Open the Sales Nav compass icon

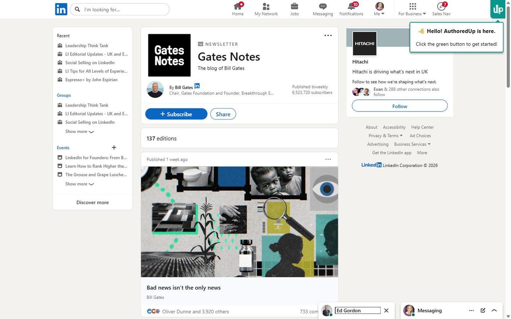441,6
